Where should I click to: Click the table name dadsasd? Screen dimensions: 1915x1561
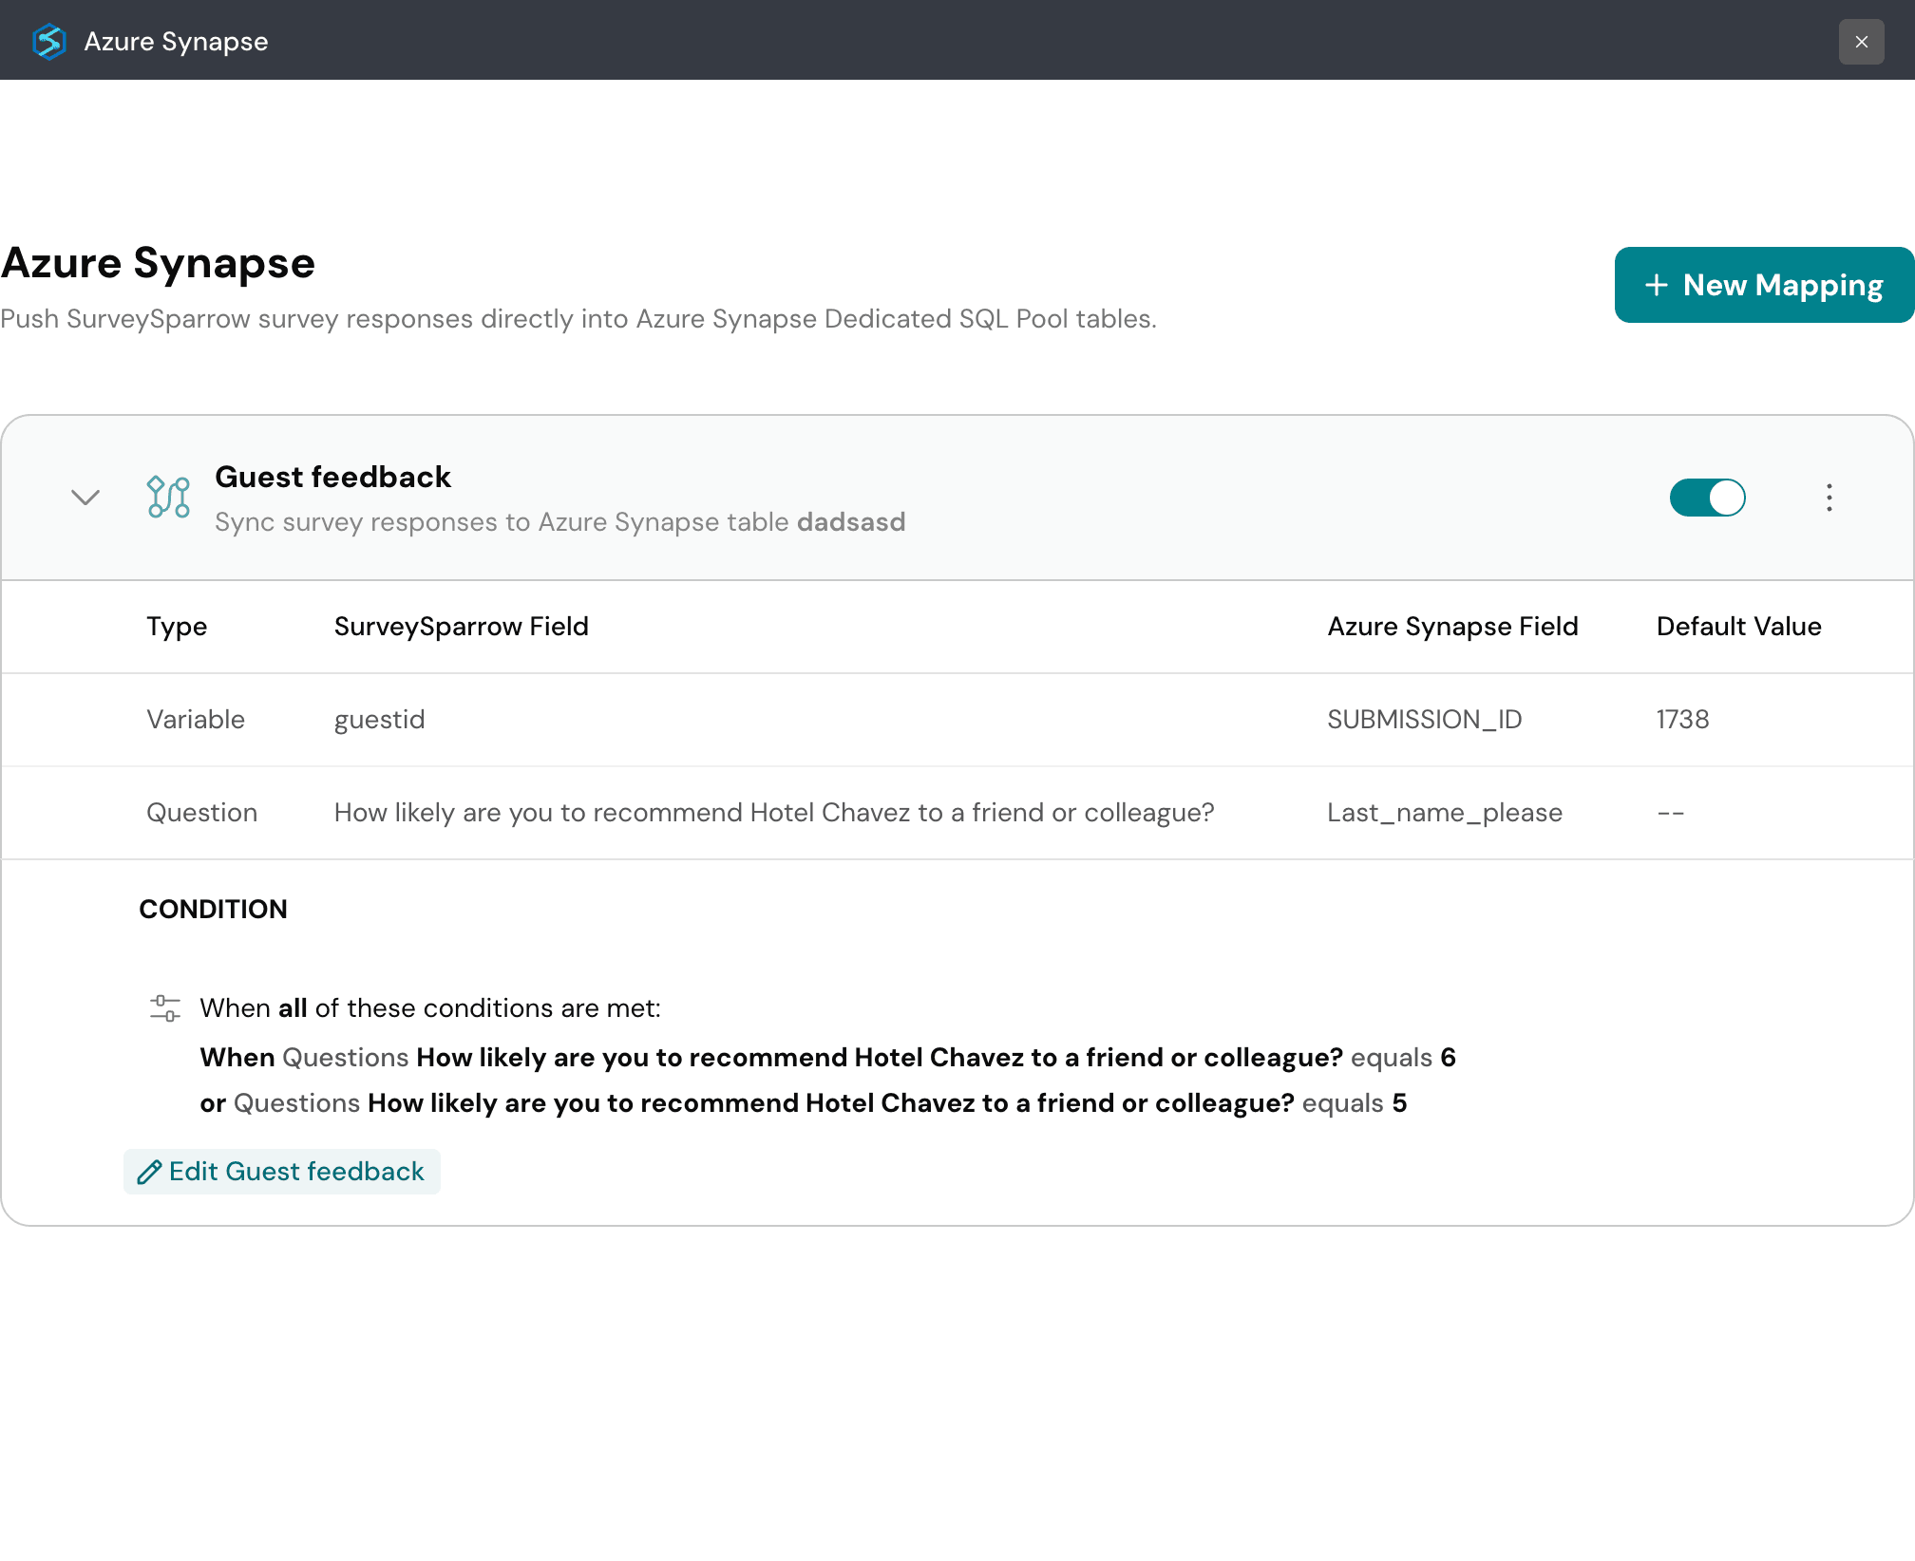click(x=850, y=521)
